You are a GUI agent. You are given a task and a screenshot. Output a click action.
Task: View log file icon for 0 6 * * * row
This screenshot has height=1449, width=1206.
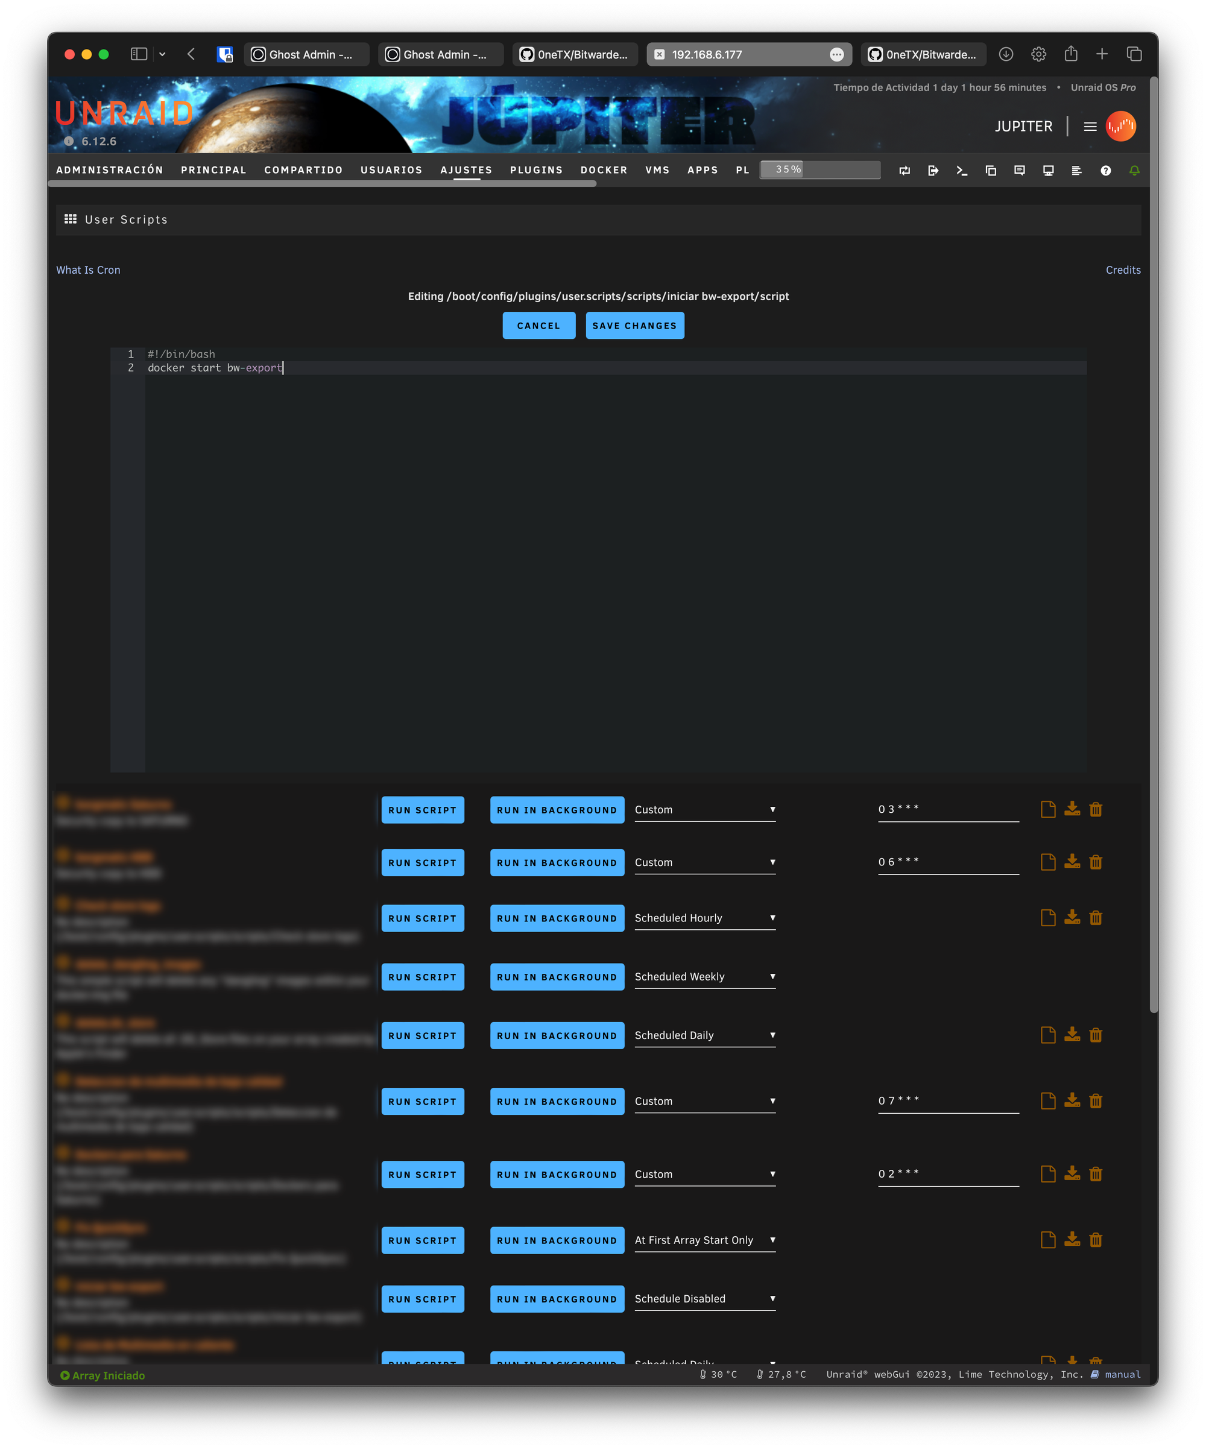(1048, 862)
